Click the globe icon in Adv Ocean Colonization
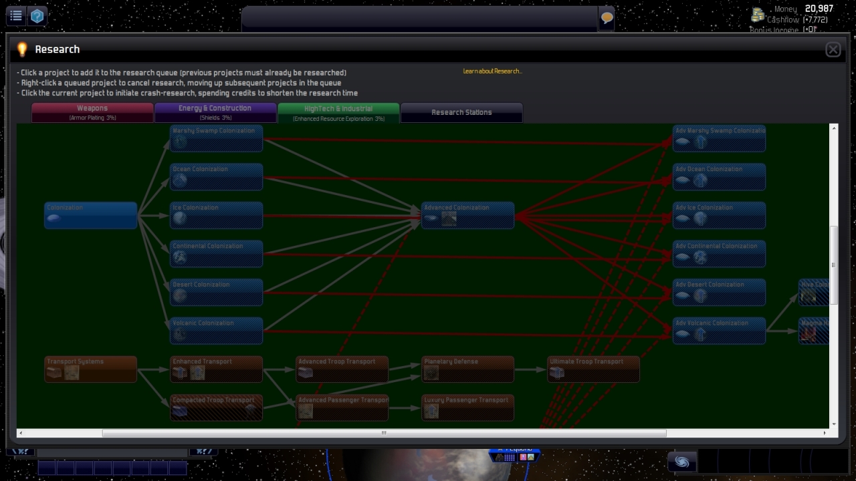856x481 pixels. point(700,180)
